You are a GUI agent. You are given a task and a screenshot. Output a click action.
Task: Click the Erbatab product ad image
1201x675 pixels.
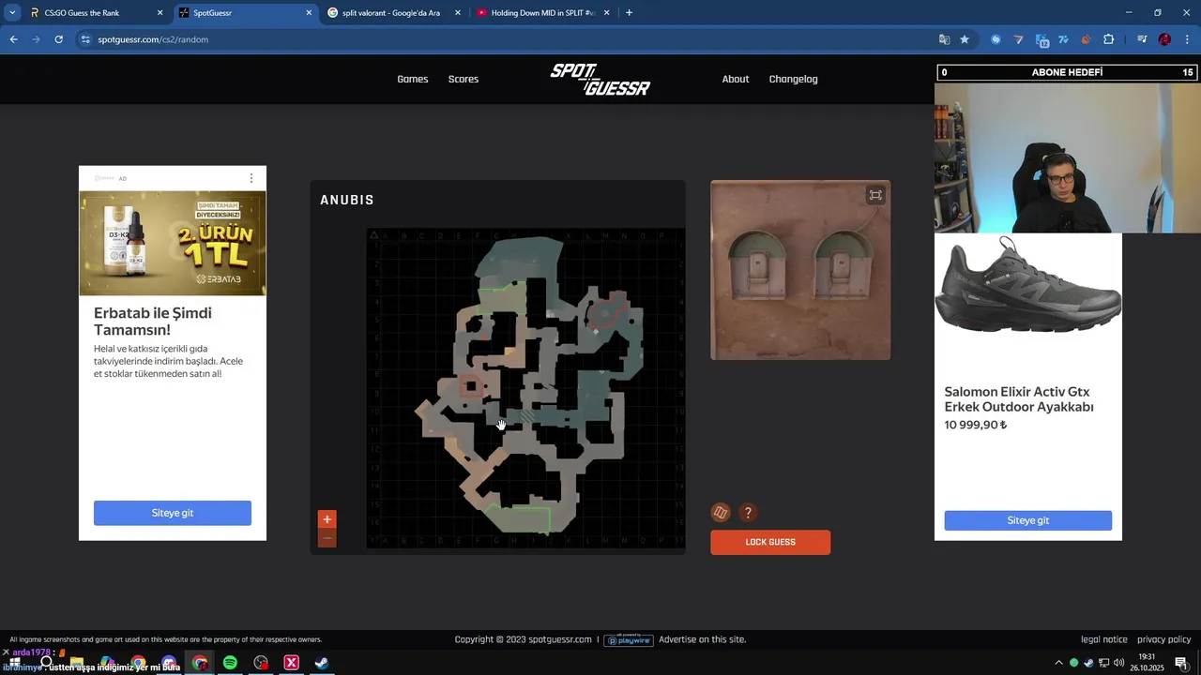click(x=173, y=243)
